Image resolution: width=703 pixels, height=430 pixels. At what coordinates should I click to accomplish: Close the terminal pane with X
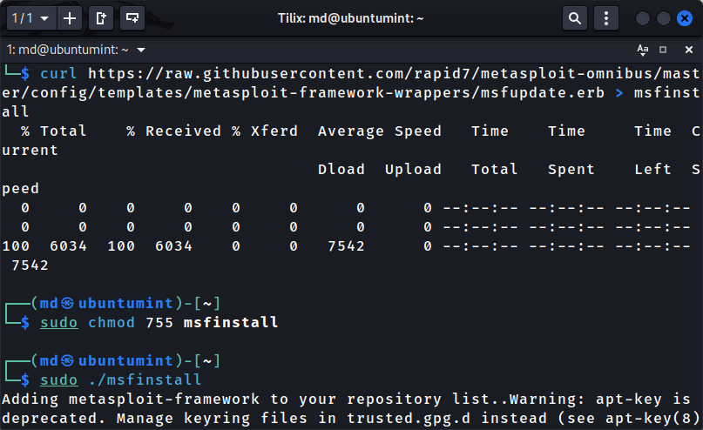point(689,50)
